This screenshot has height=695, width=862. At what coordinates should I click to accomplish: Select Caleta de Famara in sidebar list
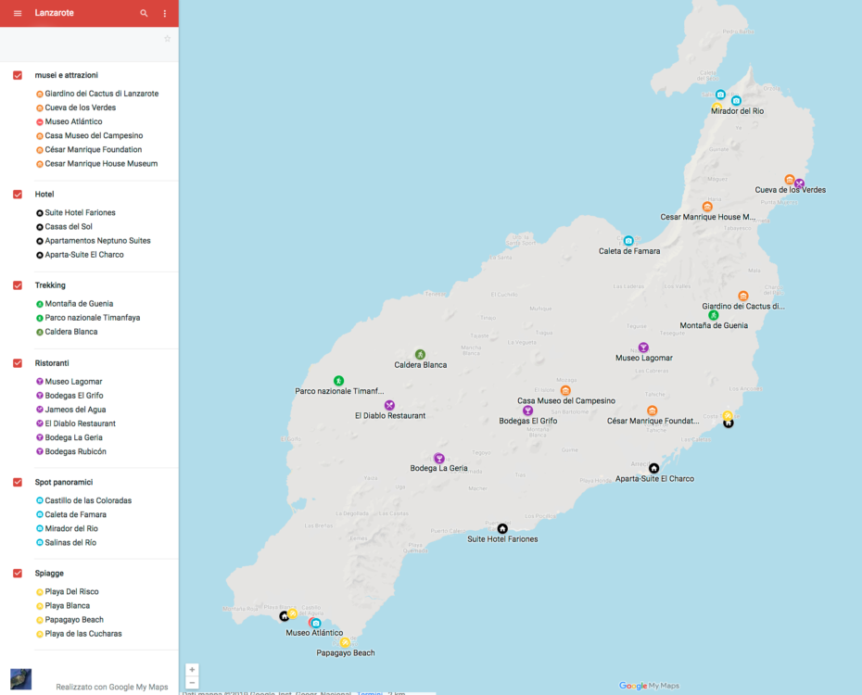click(x=76, y=515)
